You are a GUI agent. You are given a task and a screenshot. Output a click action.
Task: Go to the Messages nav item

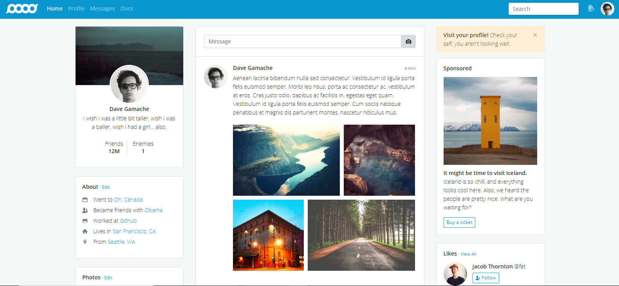pos(102,9)
